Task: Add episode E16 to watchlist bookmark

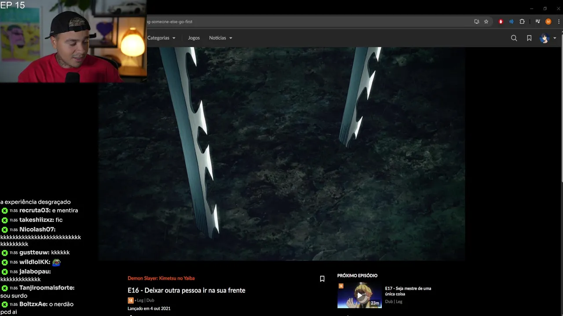Action: [322, 279]
